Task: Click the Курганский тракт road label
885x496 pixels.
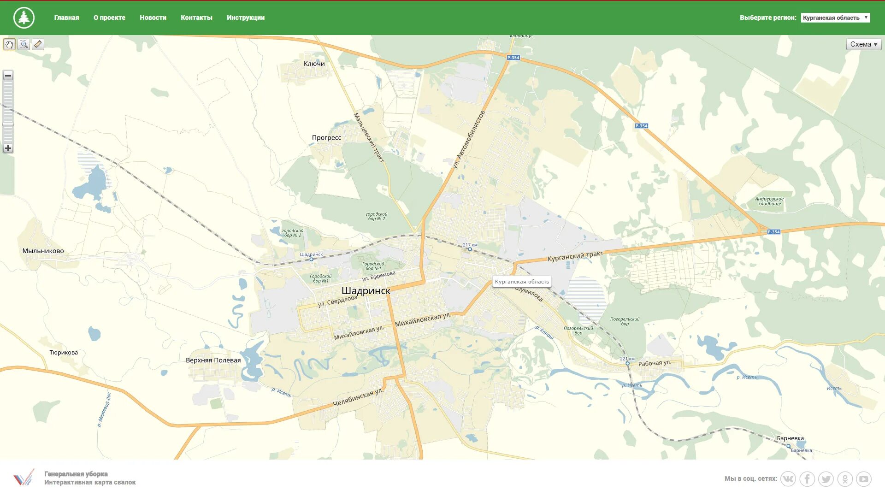Action: 575,256
